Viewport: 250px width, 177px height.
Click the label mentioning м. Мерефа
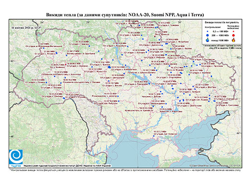click(175, 70)
